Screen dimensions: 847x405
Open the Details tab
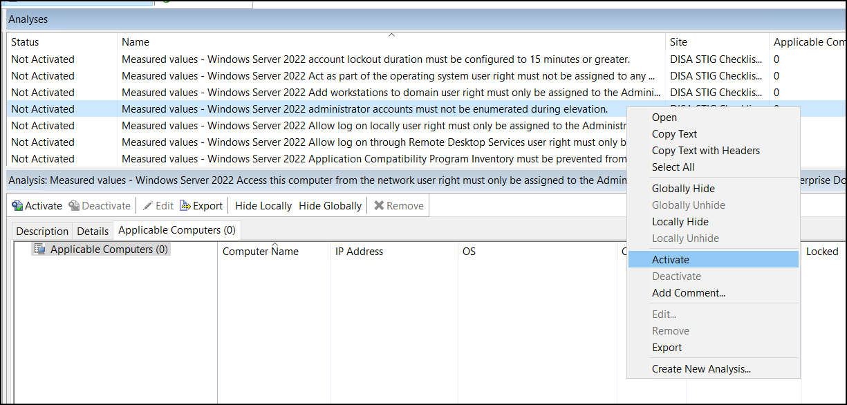(92, 231)
